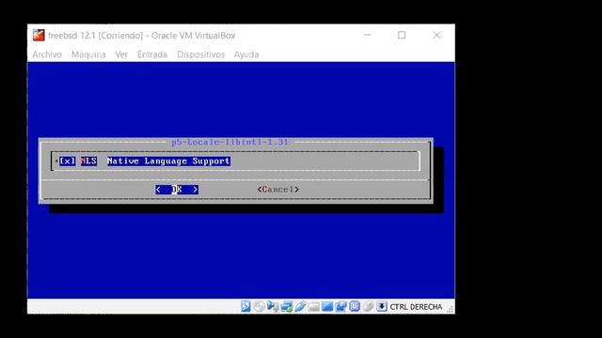Click the network adapter status icon
The width and height of the screenshot is (602, 338).
(x=286, y=306)
